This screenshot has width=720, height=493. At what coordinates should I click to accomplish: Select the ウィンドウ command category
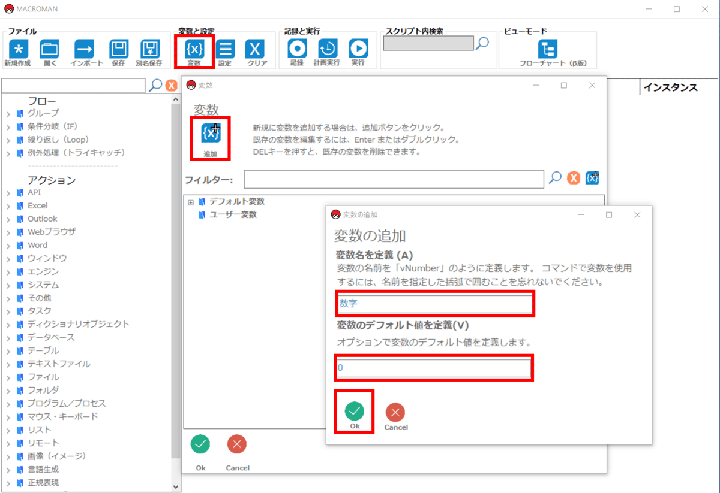tap(47, 258)
